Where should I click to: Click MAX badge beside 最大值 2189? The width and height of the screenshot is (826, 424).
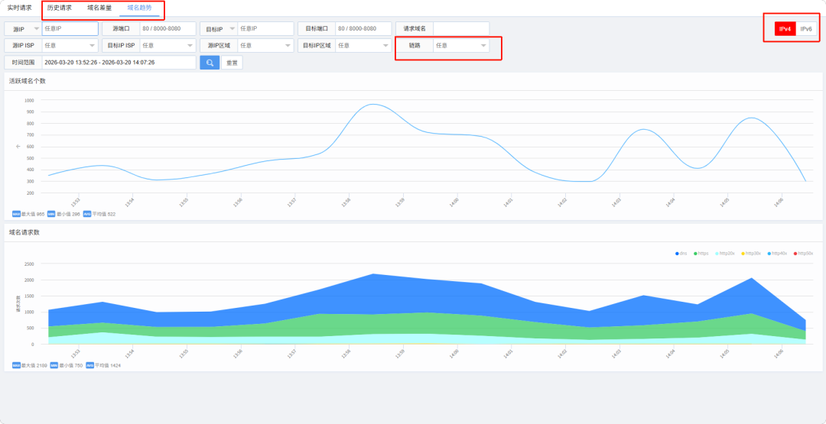point(16,365)
